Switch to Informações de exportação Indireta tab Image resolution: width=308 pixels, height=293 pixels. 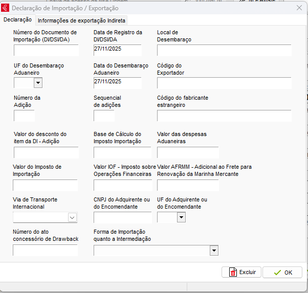[81, 20]
